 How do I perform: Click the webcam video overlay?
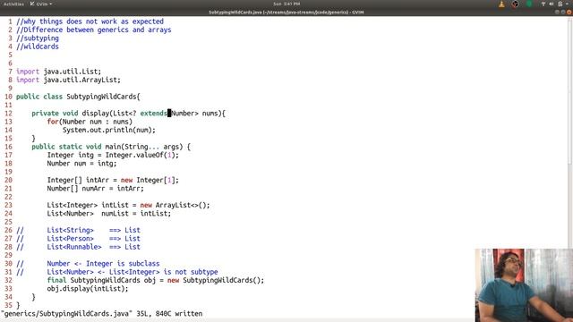tap(524, 285)
